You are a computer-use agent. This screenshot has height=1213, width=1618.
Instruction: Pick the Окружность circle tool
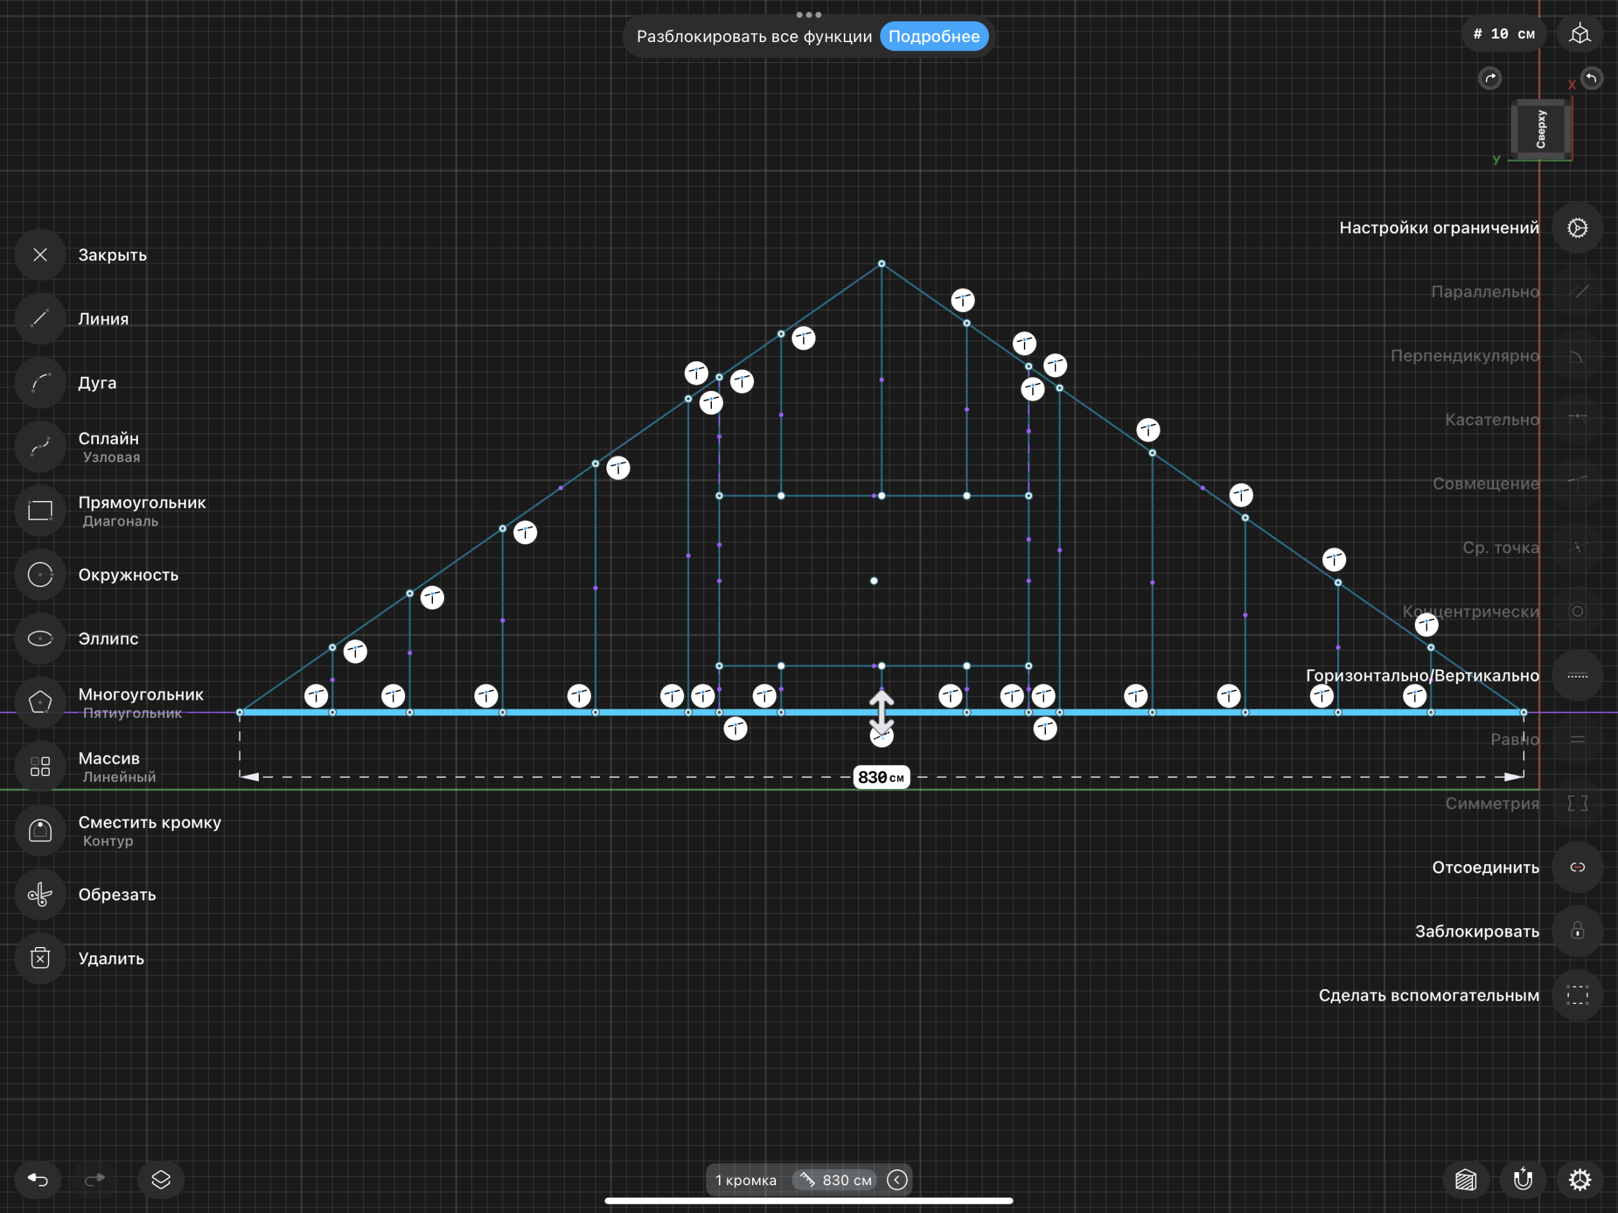click(x=40, y=574)
